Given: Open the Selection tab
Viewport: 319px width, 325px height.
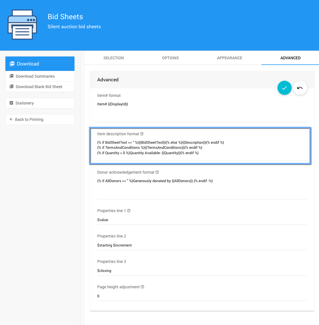Looking at the screenshot, I should (113, 58).
